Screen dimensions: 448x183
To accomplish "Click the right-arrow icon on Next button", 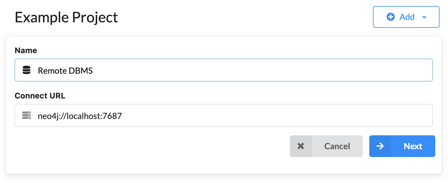I will pos(380,146).
